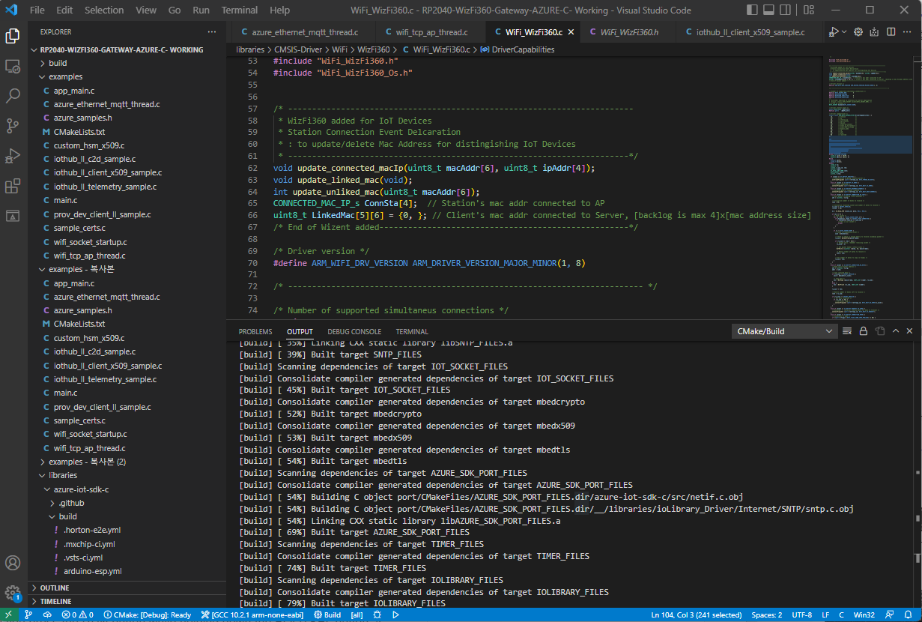Close the bottom panel
The height and width of the screenshot is (622, 922).
point(909,331)
